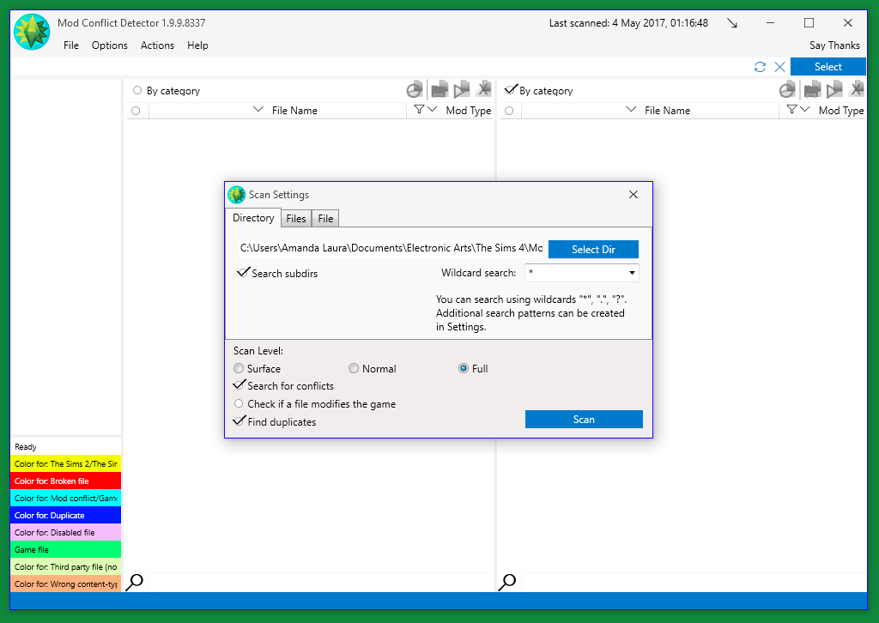Image resolution: width=879 pixels, height=623 pixels.
Task: Click the filter funnel icon in left panel header
Action: point(419,109)
